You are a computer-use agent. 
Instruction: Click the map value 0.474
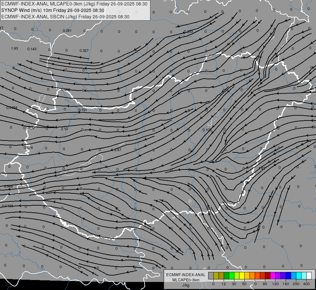click(28, 148)
